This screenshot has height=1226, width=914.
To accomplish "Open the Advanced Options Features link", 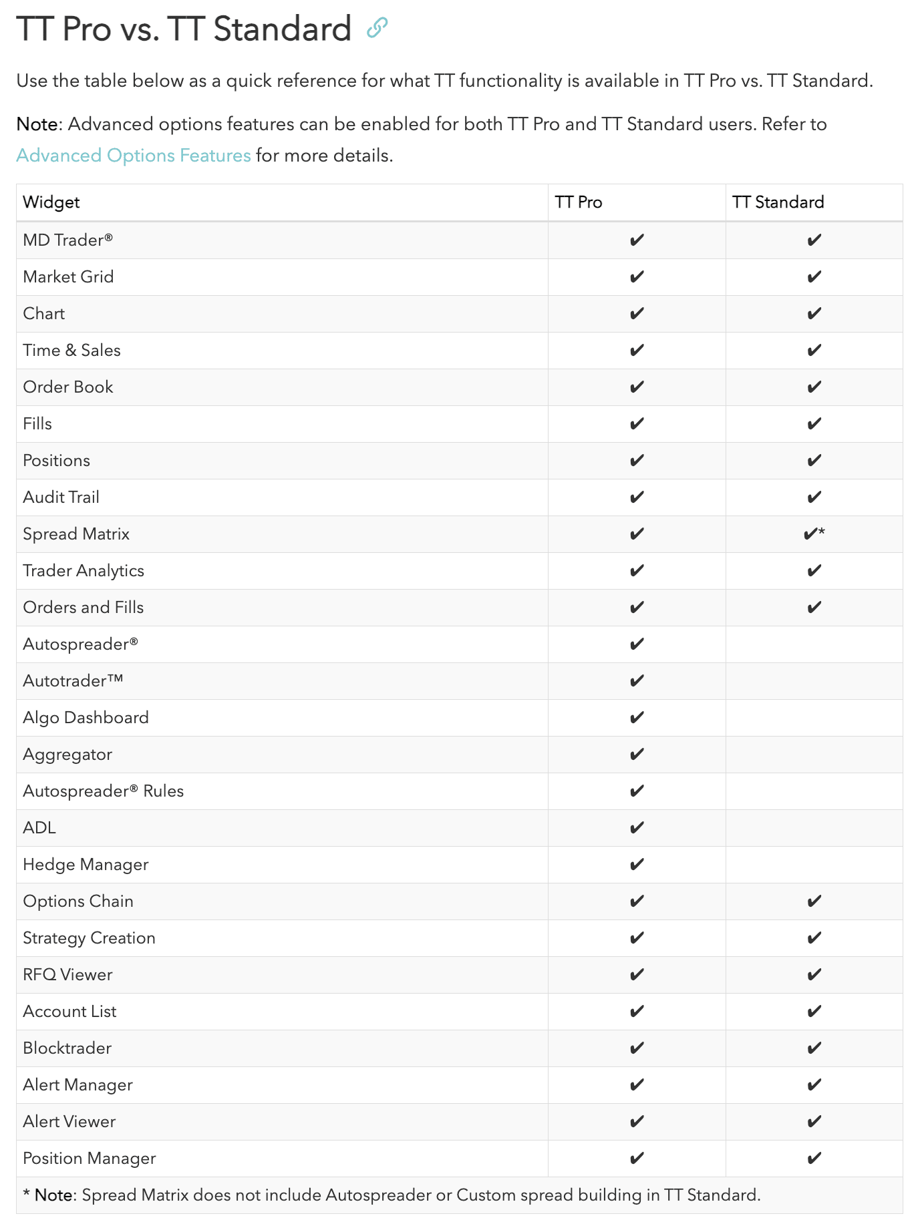I will click(134, 156).
